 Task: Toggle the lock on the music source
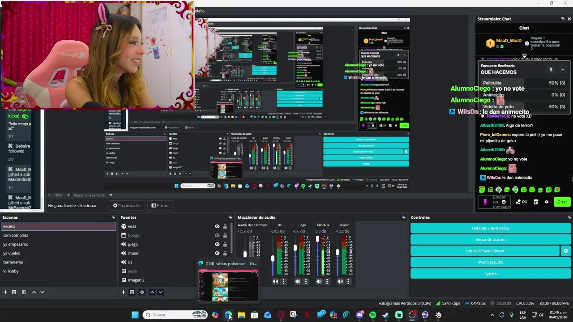[225, 253]
